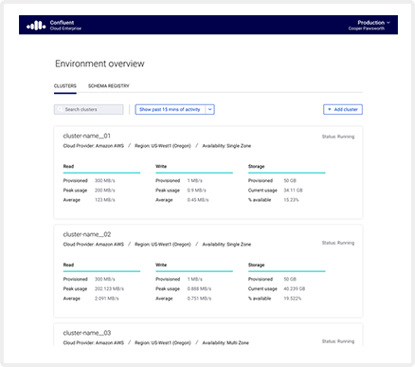Open cluster-name__03 title

87,333
